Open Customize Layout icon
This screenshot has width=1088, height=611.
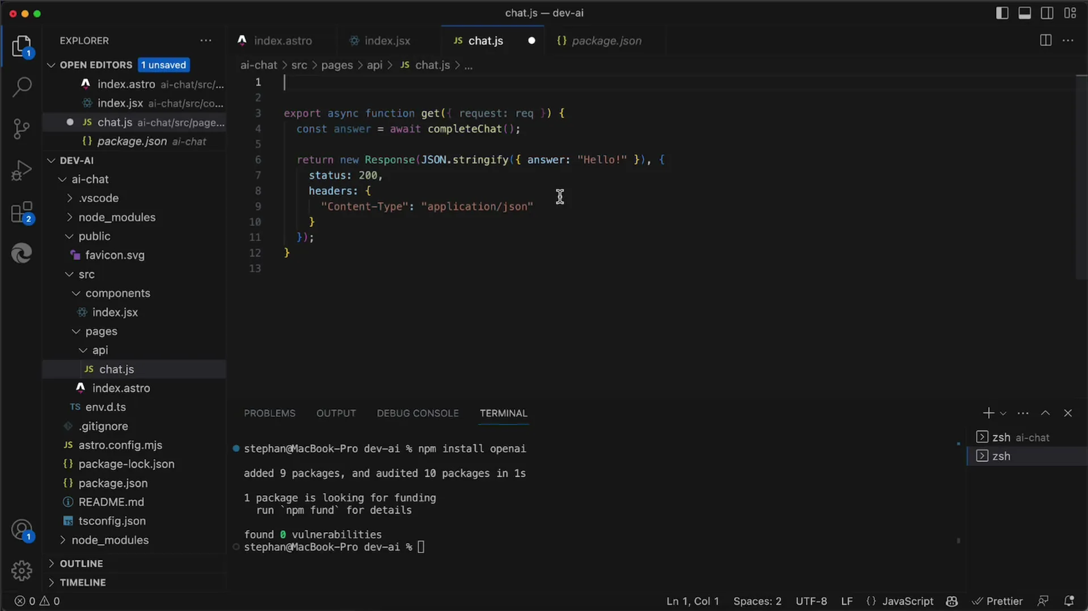pos(1070,13)
